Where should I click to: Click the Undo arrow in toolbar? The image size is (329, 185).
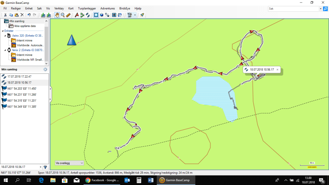coord(29,15)
